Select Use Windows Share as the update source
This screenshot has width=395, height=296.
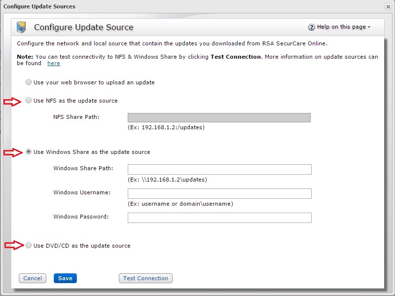pos(29,152)
